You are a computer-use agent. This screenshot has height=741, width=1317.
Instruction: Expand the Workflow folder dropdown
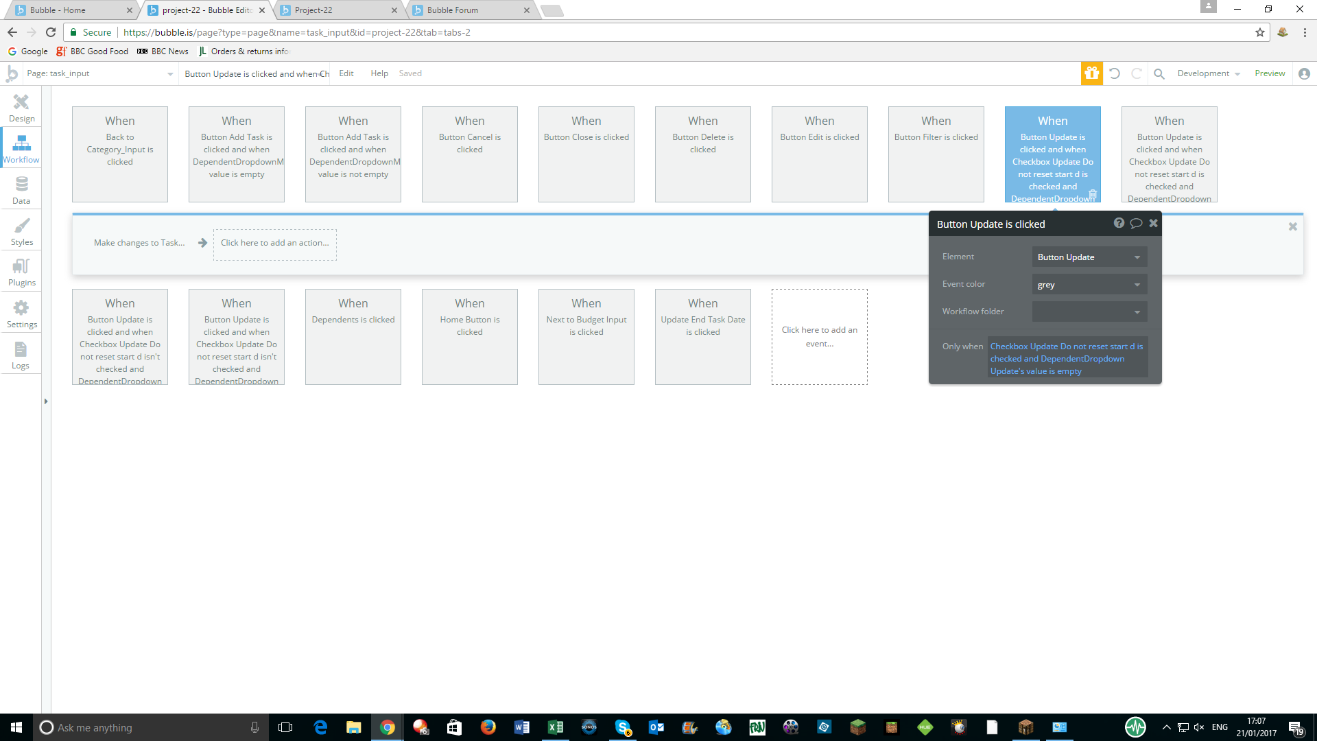[1089, 312]
